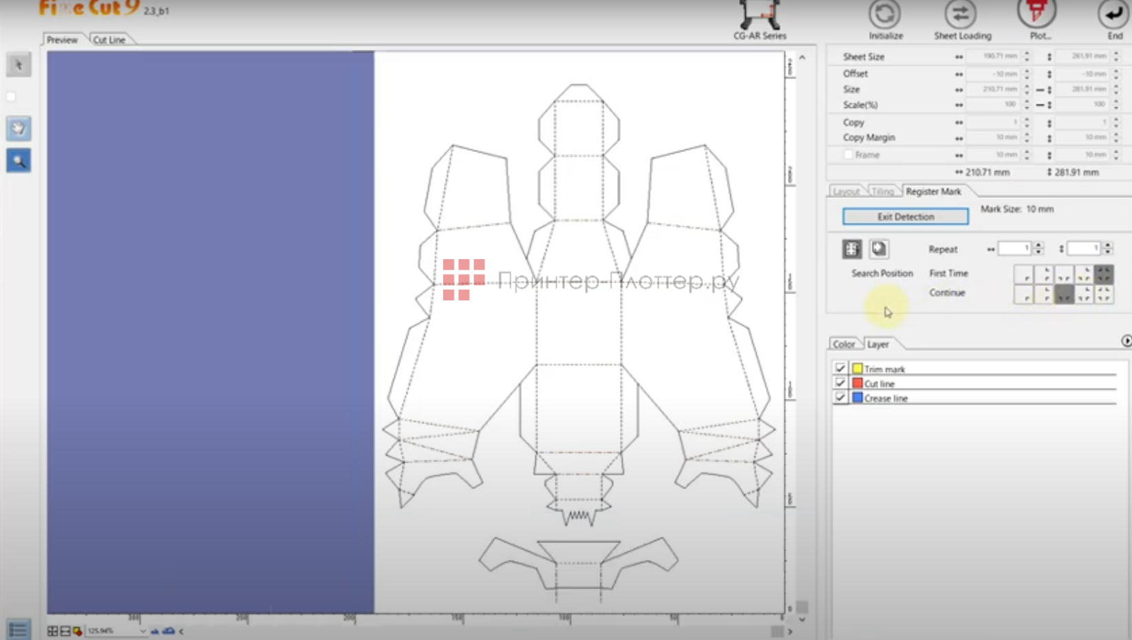
Task: Increase the horizontal Repeat count stepper
Action: pyautogui.click(x=1038, y=245)
